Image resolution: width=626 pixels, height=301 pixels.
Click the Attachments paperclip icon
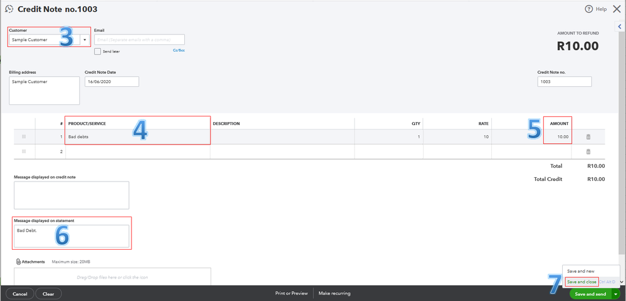click(x=18, y=262)
